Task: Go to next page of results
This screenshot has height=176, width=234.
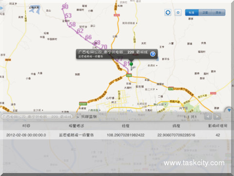Action: tap(217, 116)
